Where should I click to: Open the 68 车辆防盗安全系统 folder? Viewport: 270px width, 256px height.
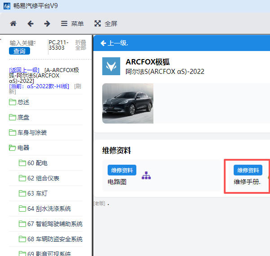(x=51, y=239)
